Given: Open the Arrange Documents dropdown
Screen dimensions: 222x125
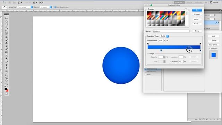Looking at the screenshot, I should [x=35, y=2].
